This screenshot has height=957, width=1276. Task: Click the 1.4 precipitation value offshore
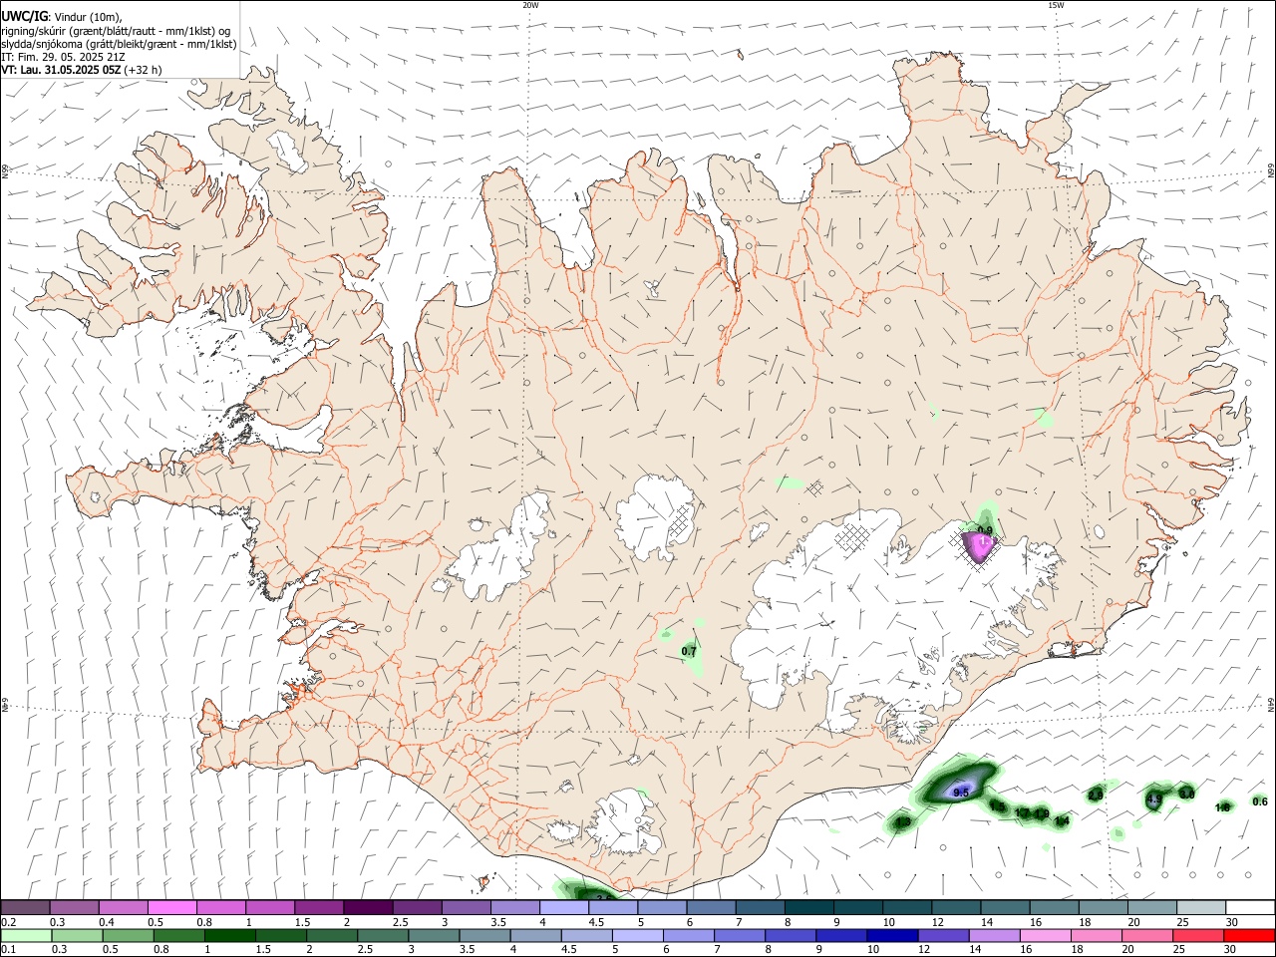(1062, 821)
